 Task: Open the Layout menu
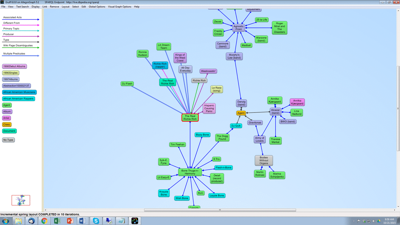[65, 6]
